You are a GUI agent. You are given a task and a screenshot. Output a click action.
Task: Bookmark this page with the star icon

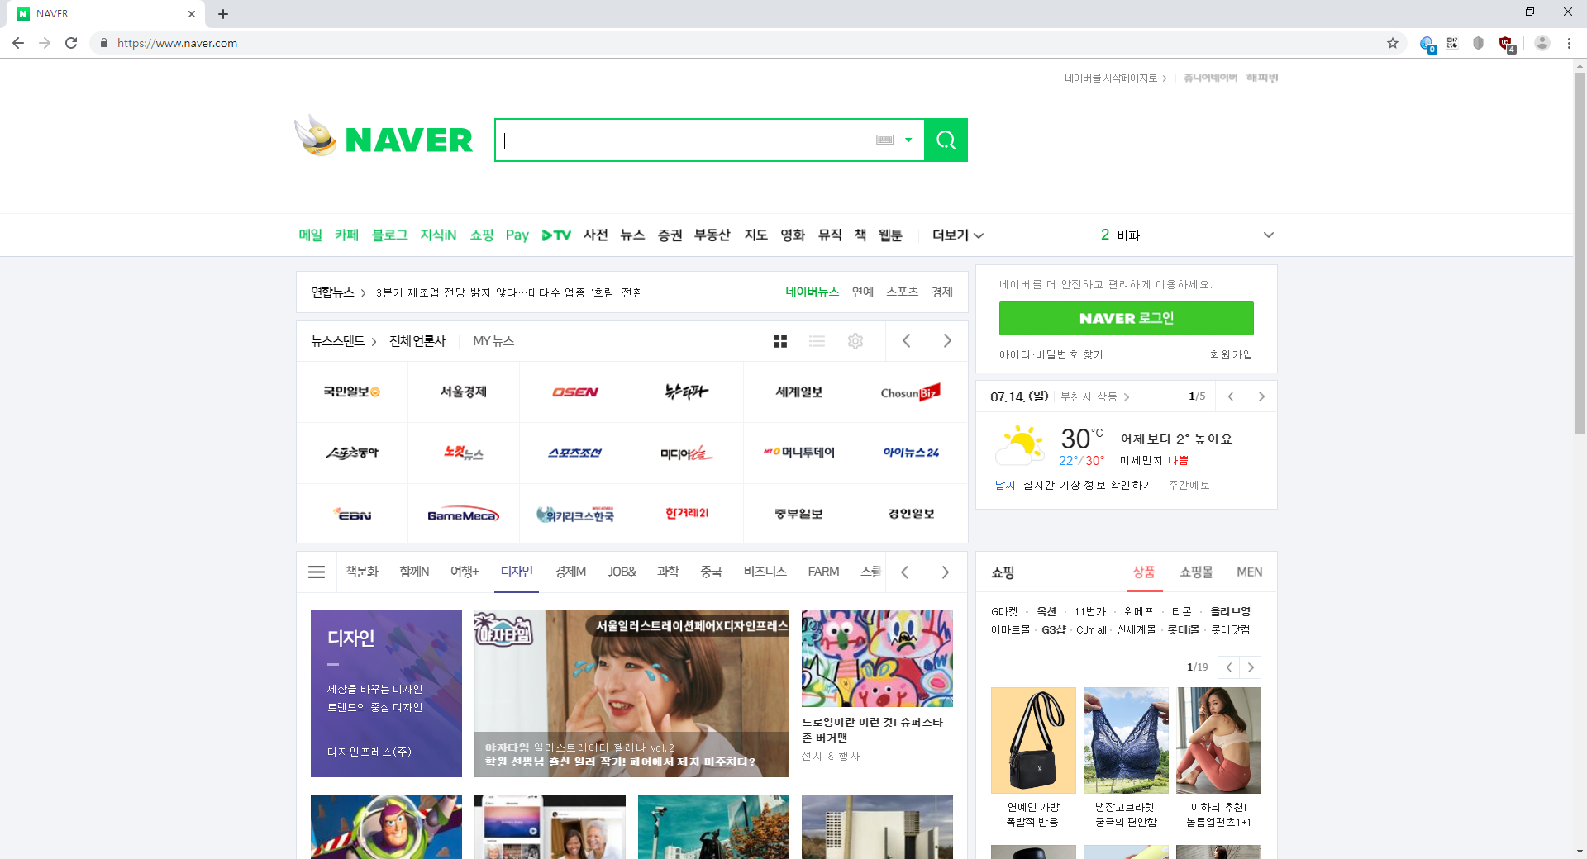pos(1393,43)
